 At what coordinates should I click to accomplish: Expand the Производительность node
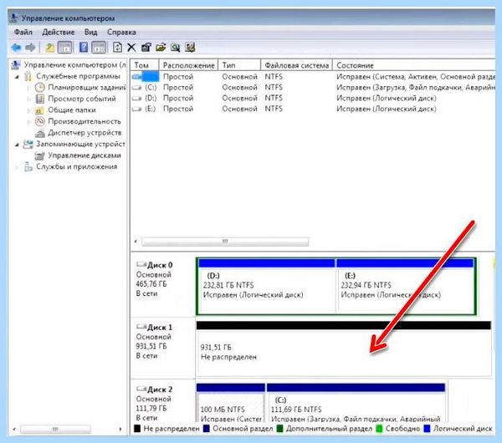29,122
